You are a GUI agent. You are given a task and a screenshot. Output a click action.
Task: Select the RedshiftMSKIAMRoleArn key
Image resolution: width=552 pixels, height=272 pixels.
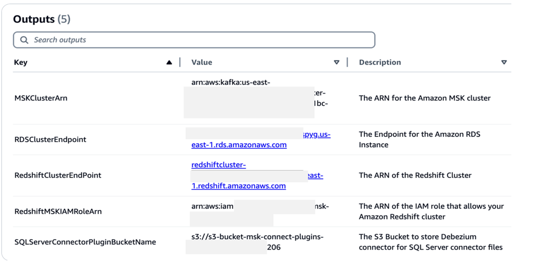coord(58,212)
